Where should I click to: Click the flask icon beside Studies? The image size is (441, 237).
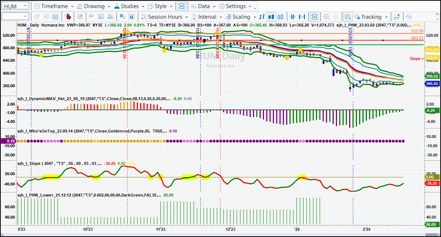click(x=117, y=6)
